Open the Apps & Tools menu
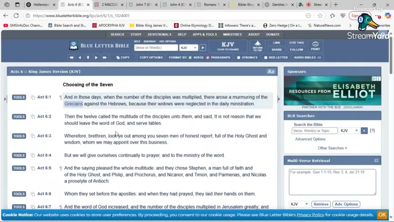 pos(205,35)
